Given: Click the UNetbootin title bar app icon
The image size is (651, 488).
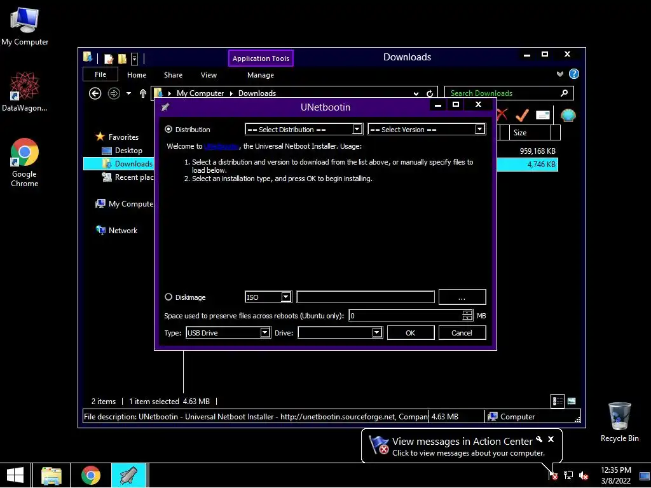Looking at the screenshot, I should tap(165, 107).
